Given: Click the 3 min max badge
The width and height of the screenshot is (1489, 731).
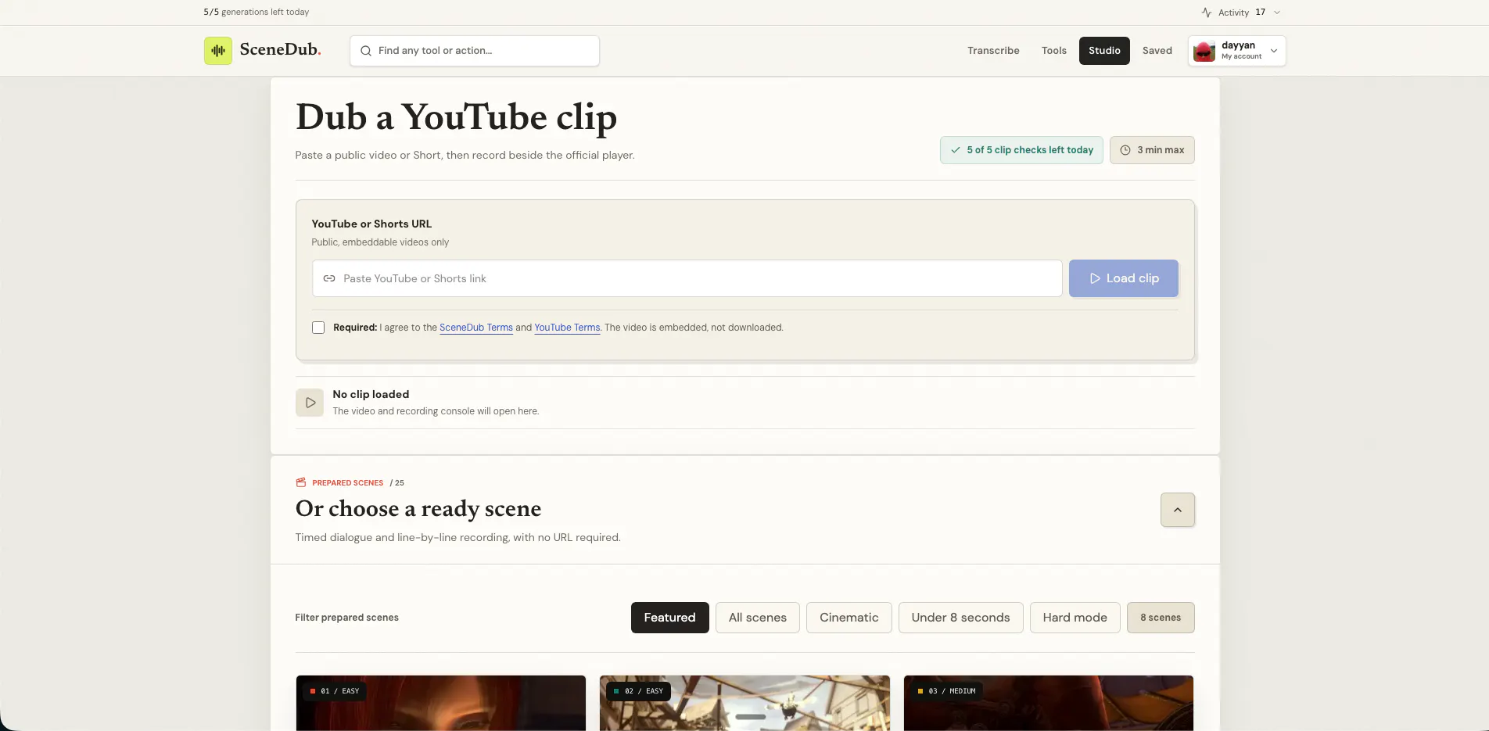Looking at the screenshot, I should tap(1152, 150).
